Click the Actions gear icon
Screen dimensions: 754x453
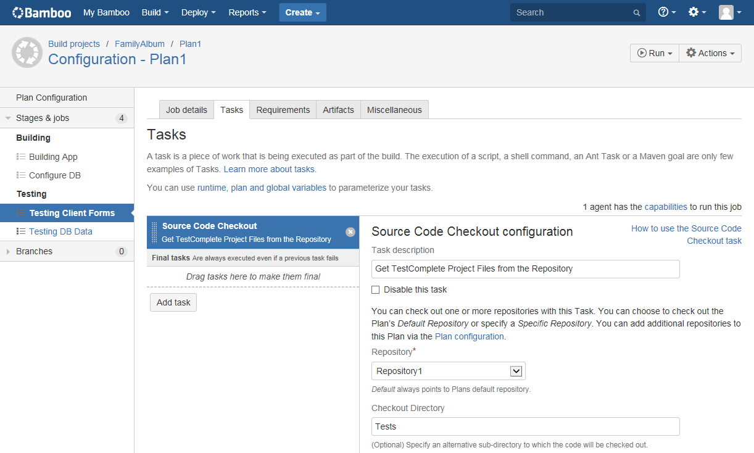pos(690,52)
